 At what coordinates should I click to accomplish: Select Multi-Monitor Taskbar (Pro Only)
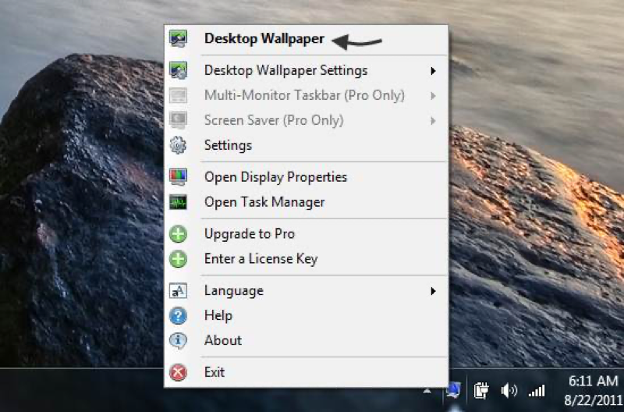(306, 95)
